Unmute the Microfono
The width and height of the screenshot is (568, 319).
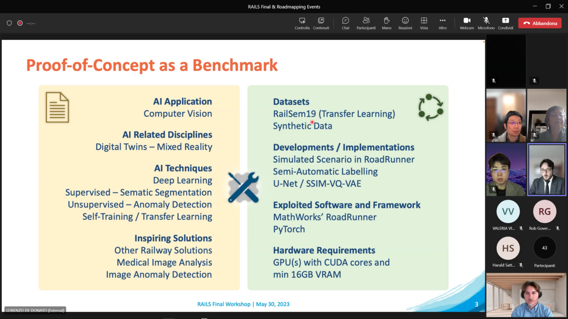(486, 23)
